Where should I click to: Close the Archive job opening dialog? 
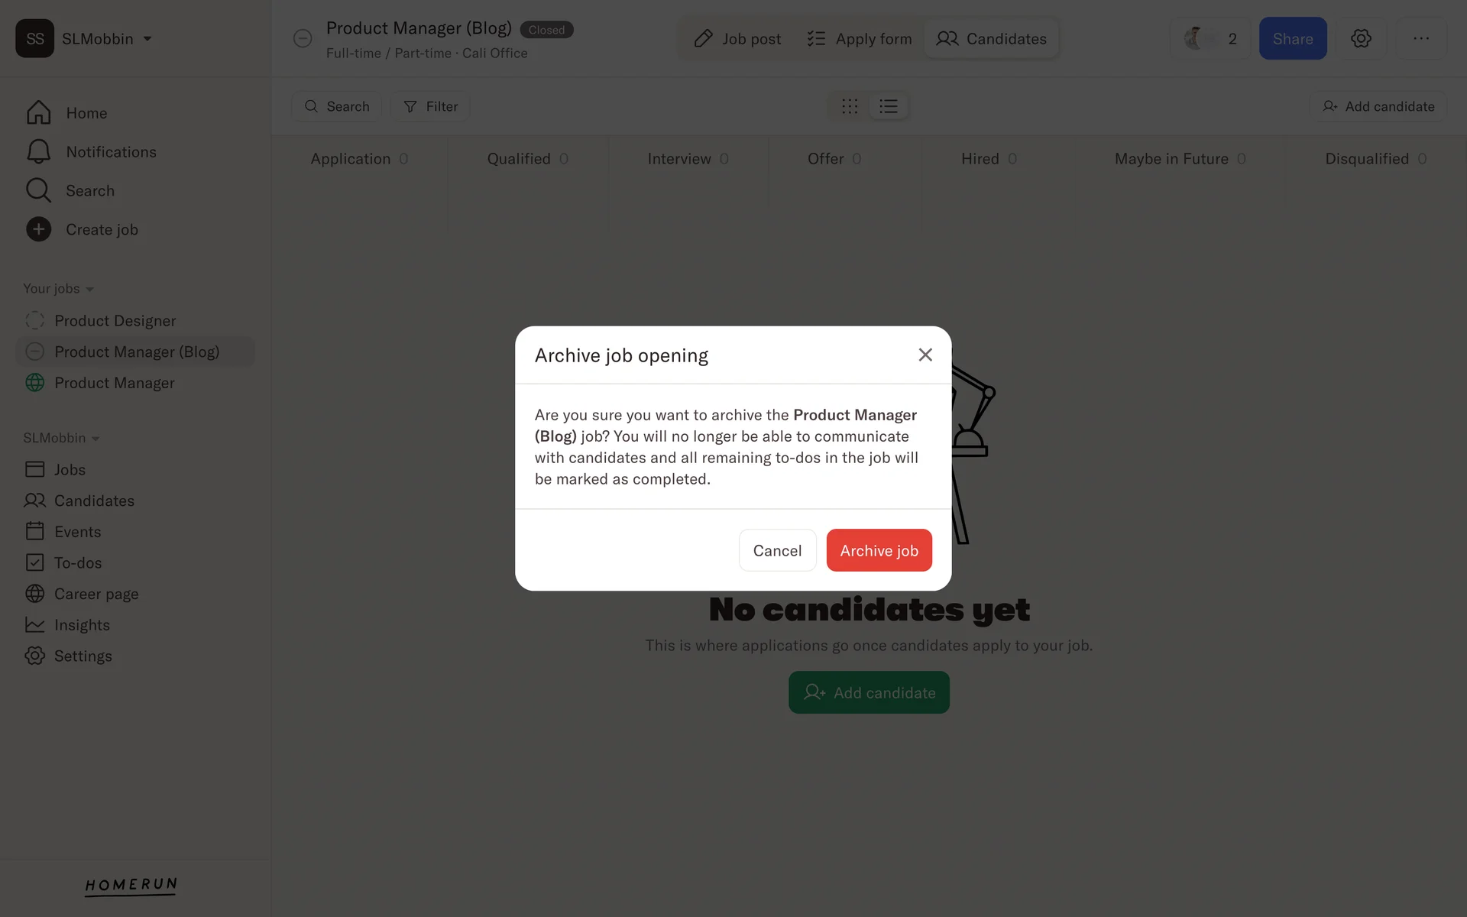[925, 355]
